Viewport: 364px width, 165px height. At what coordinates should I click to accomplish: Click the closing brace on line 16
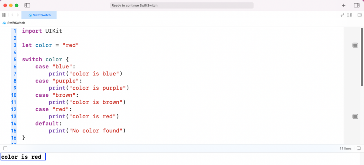click(x=23, y=138)
